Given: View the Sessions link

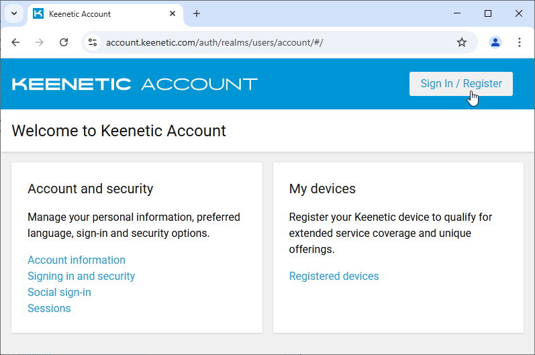Looking at the screenshot, I should pos(49,309).
